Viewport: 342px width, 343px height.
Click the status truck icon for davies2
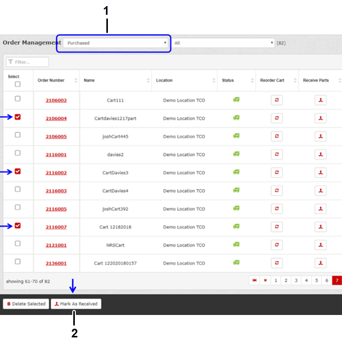(236, 154)
